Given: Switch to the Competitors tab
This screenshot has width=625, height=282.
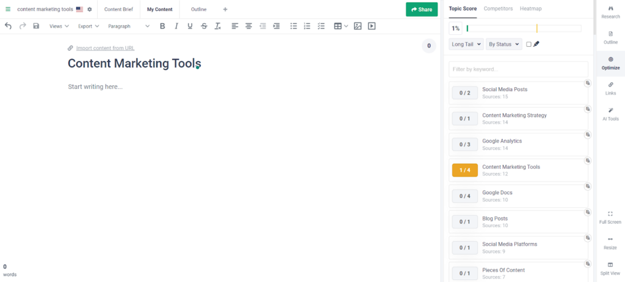Looking at the screenshot, I should 498,9.
